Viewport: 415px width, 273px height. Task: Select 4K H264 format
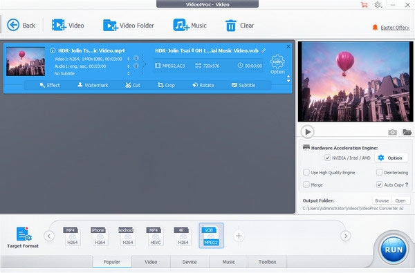(x=183, y=236)
